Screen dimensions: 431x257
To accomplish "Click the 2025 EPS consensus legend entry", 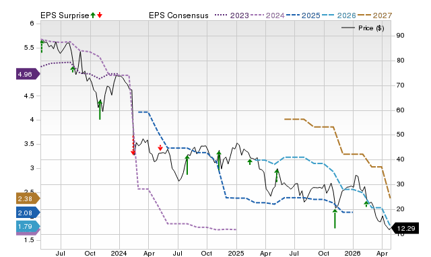I will tap(303, 15).
